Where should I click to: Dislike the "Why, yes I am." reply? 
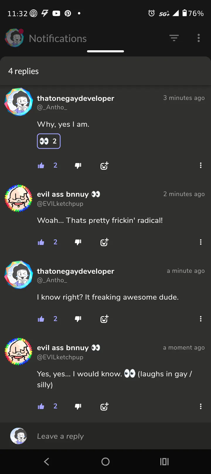[78, 166]
